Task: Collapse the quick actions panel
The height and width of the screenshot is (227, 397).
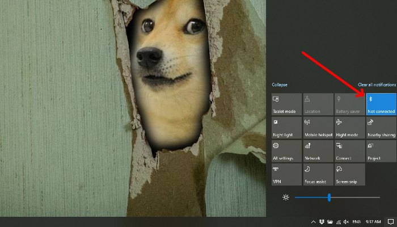Action: tap(280, 85)
